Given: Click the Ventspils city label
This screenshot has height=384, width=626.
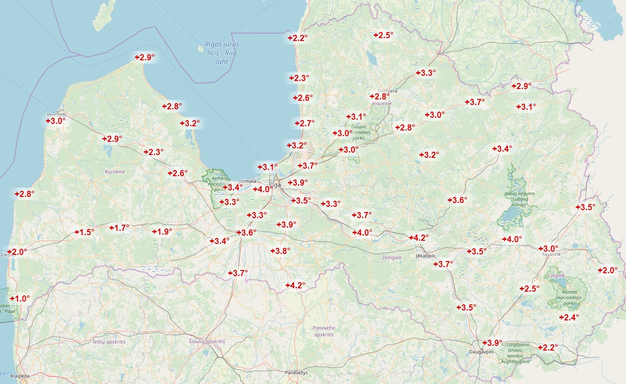Looking at the screenshot, I should pos(57,115).
